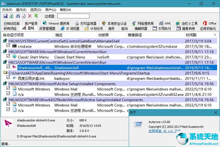Click the Find binoculars icon

pyautogui.click(x=18, y=16)
